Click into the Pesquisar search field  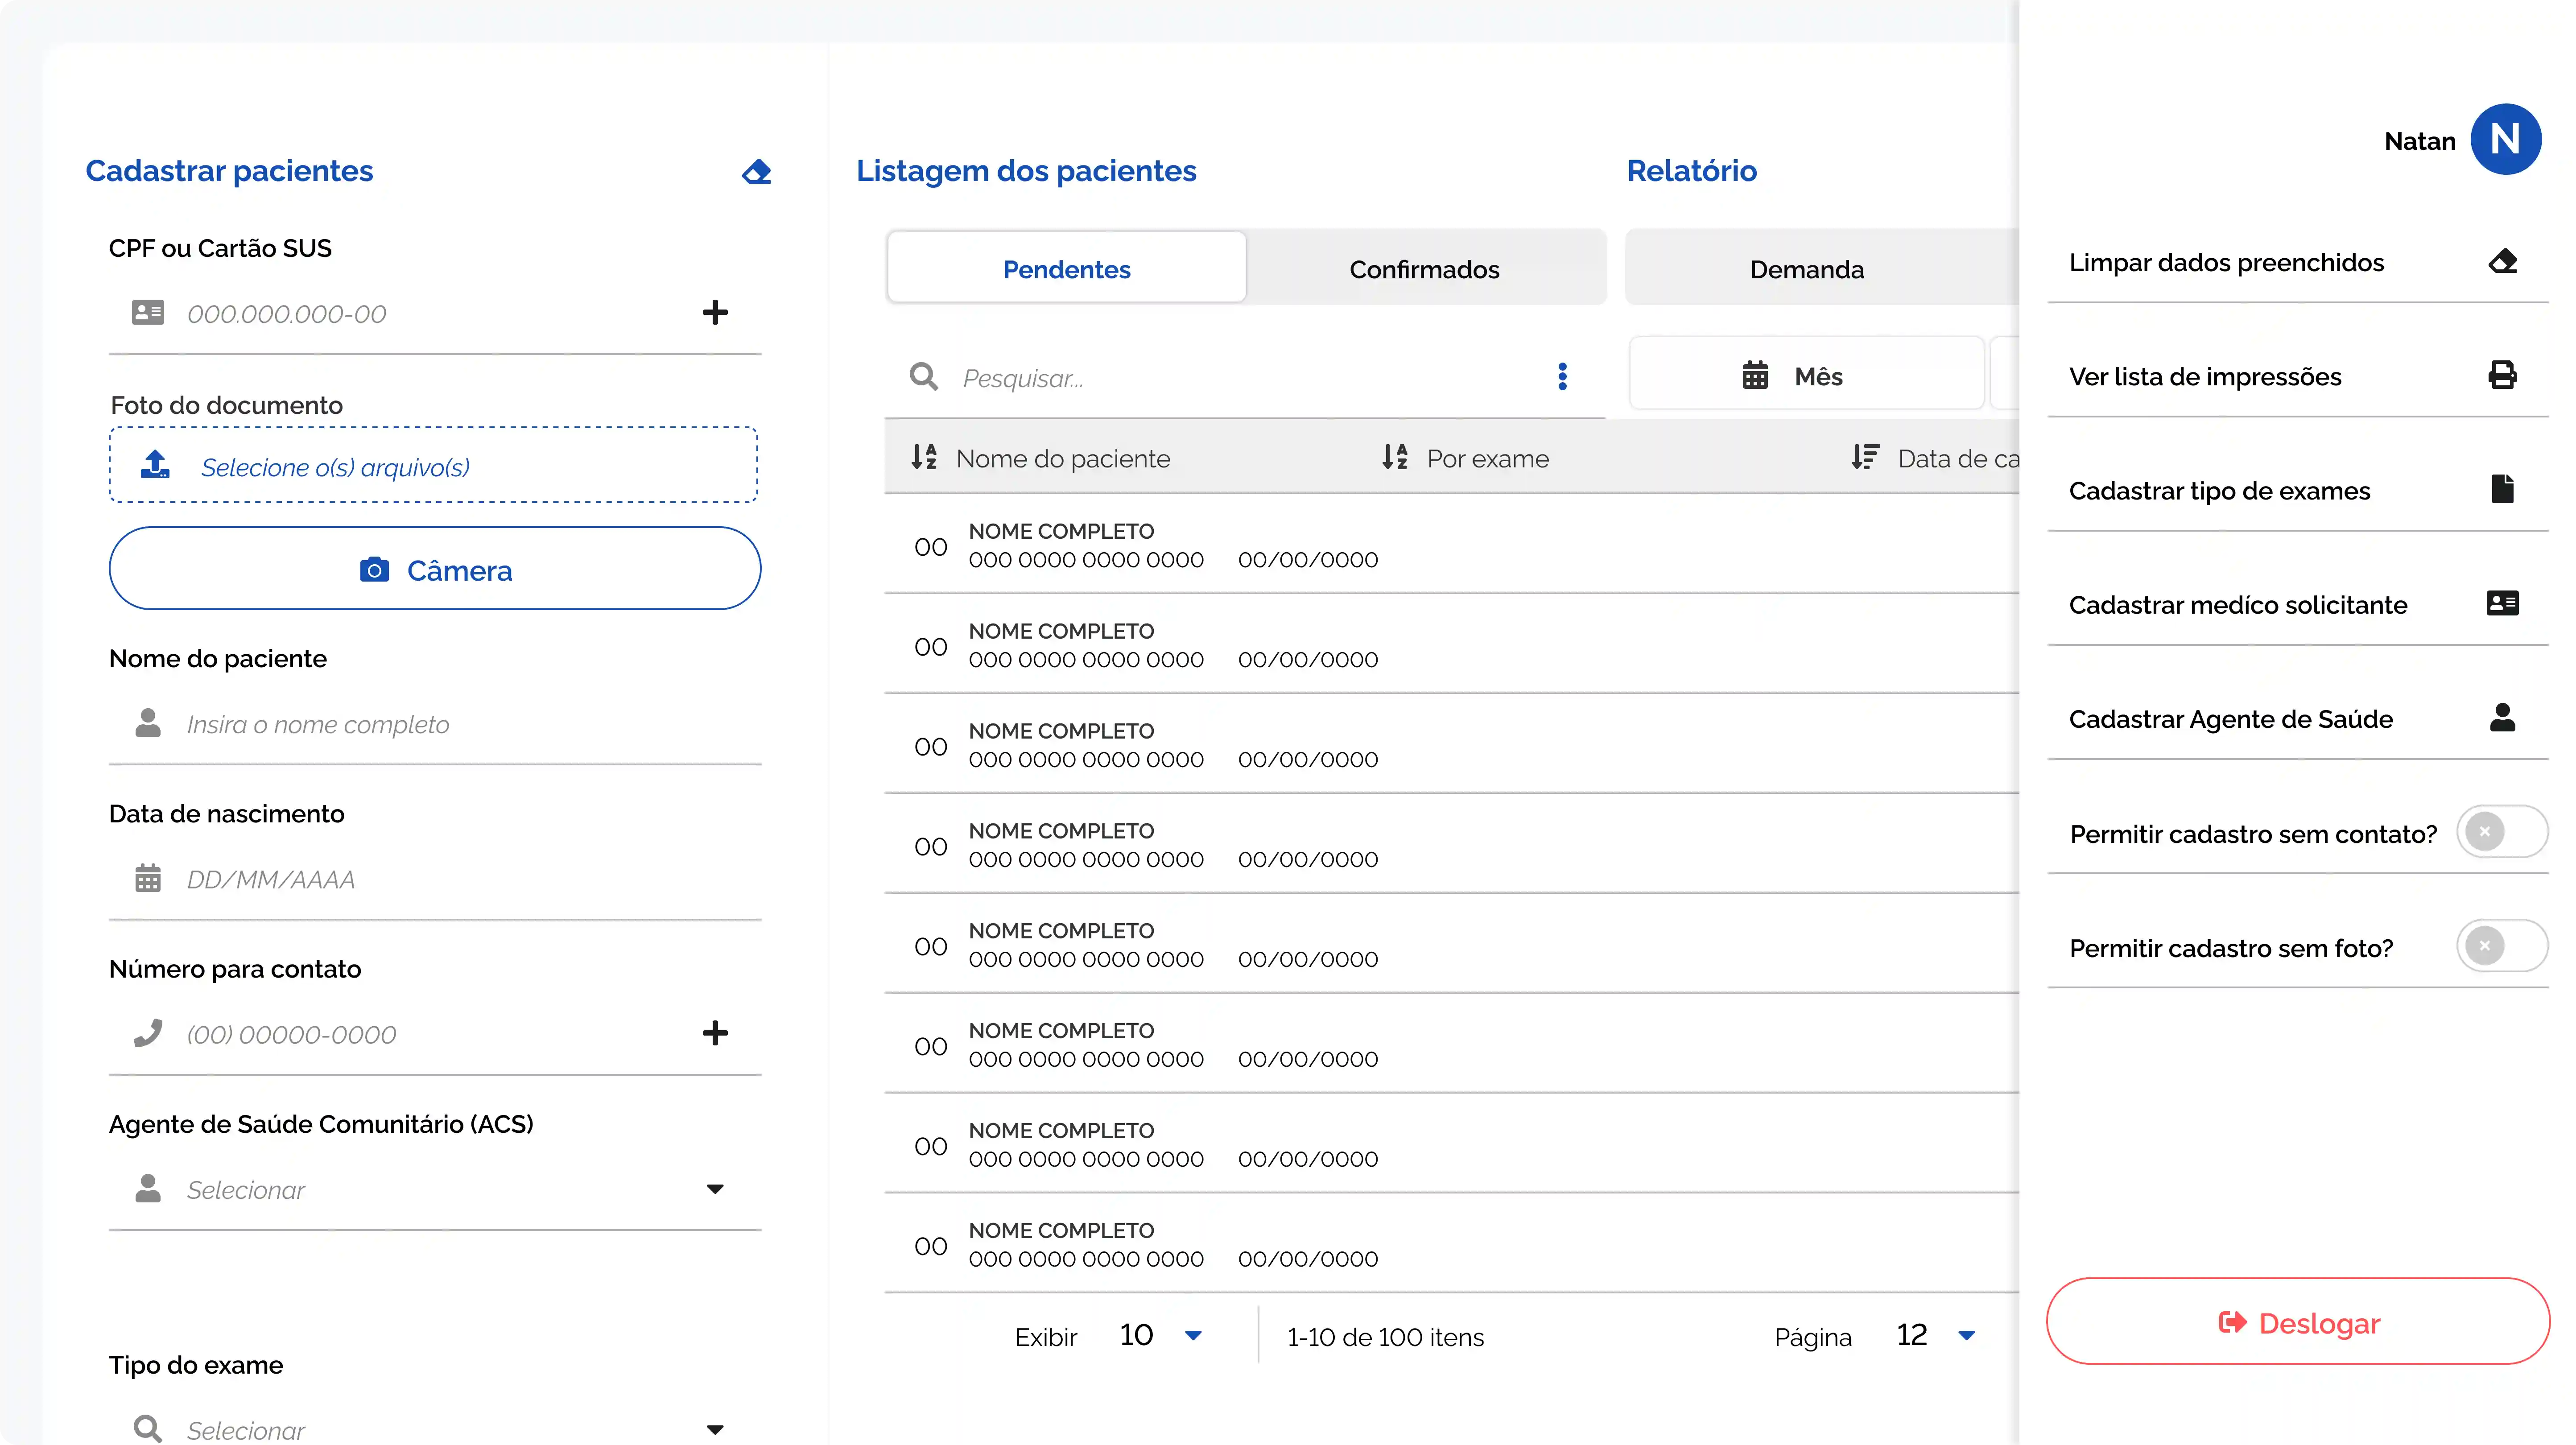(x=1240, y=378)
